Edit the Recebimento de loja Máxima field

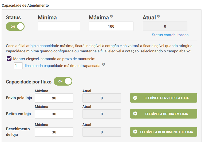pyautogui.click(x=54, y=132)
